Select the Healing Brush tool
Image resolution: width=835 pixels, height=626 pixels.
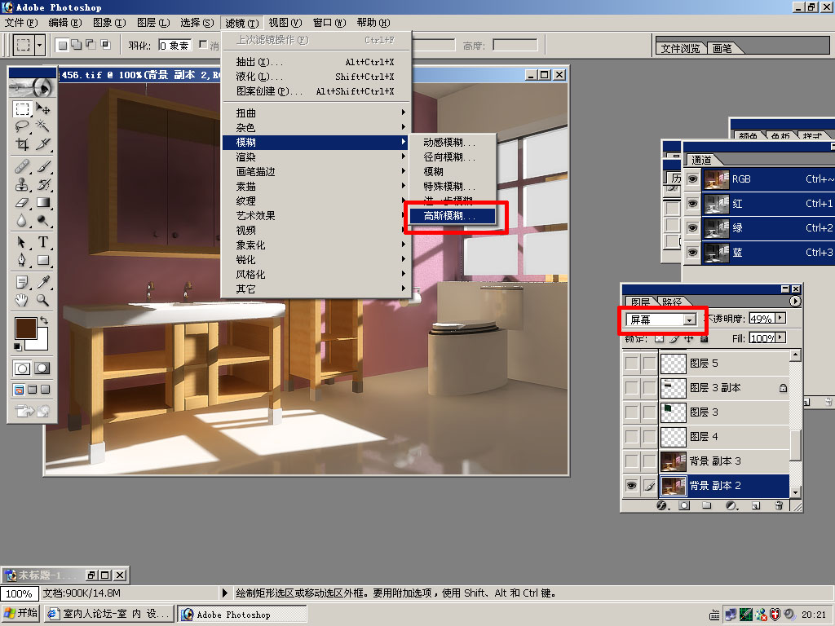pyautogui.click(x=22, y=167)
